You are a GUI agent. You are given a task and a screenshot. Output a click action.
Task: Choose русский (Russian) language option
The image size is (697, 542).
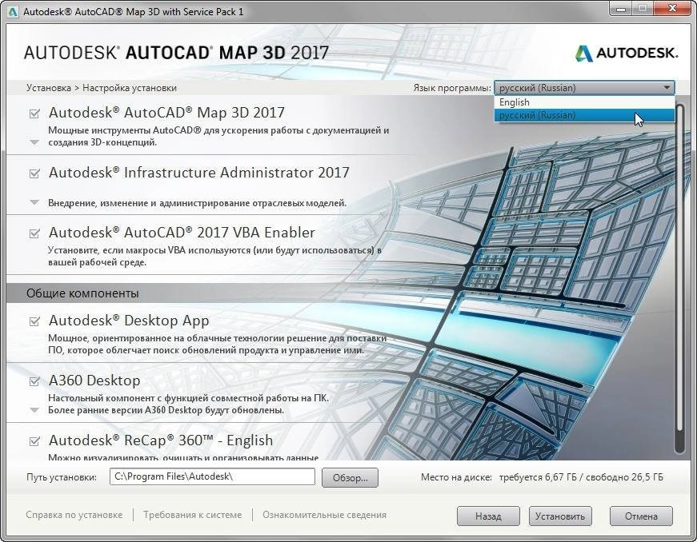[584, 115]
